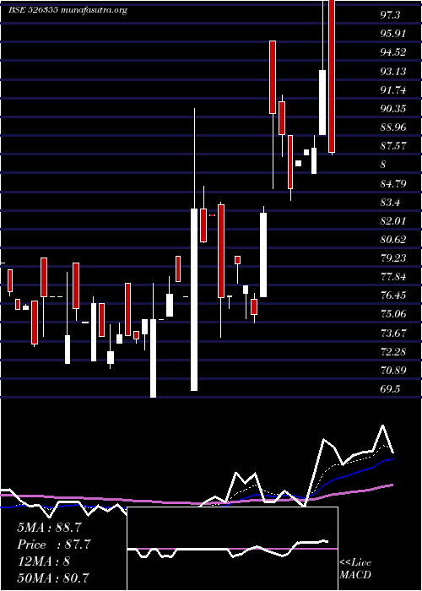
Task: Click the 75.06 price axis label
Action: pos(393,314)
